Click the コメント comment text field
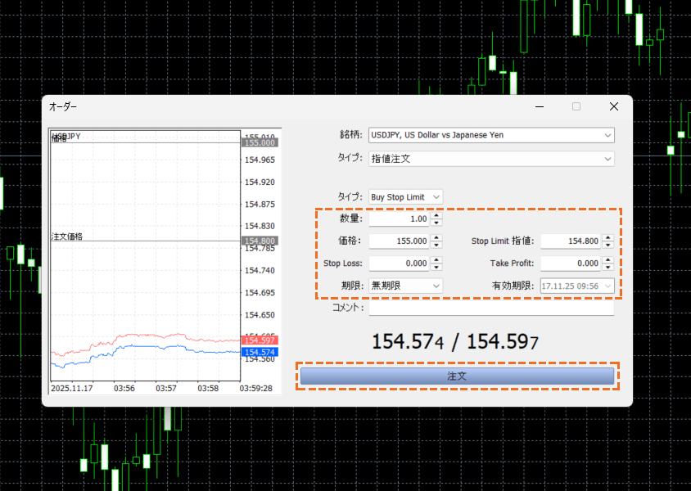691x491 pixels. tap(491, 309)
